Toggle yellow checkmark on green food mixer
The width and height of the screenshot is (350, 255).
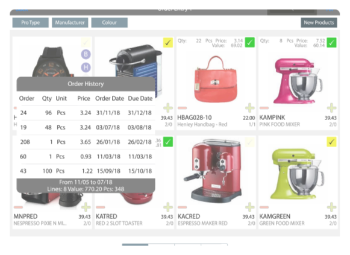[x=331, y=142]
